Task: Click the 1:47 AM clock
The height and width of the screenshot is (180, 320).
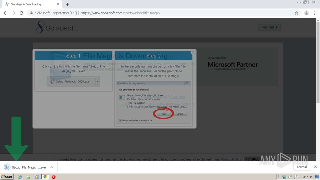Action: [307, 177]
